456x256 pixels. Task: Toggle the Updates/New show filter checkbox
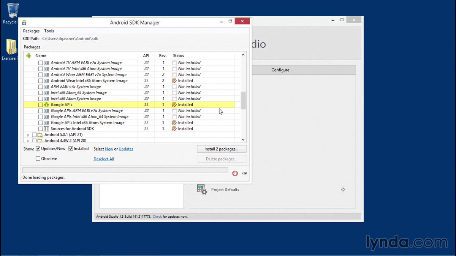(x=38, y=149)
